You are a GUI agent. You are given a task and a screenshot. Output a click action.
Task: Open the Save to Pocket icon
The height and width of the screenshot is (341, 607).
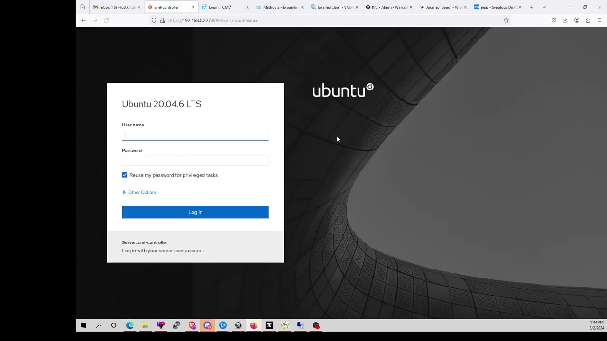pos(554,20)
